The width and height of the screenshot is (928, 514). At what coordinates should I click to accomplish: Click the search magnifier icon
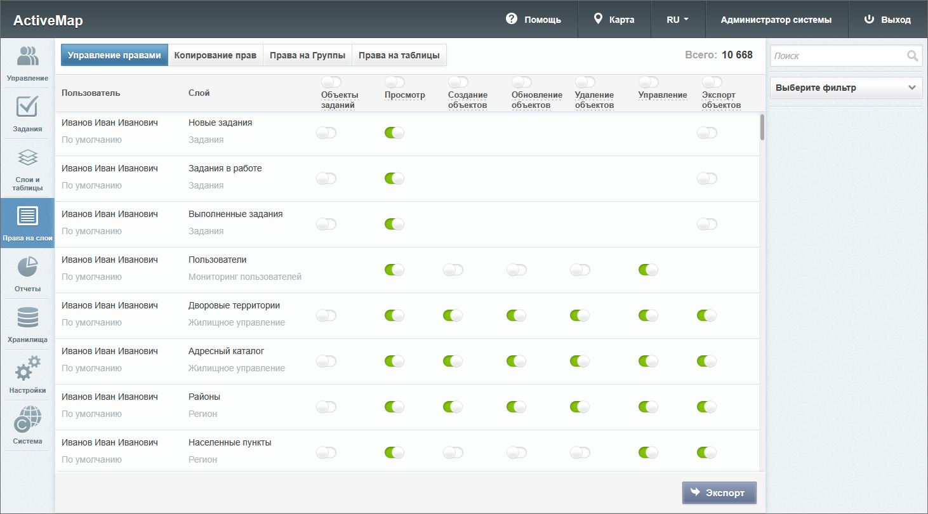click(913, 56)
